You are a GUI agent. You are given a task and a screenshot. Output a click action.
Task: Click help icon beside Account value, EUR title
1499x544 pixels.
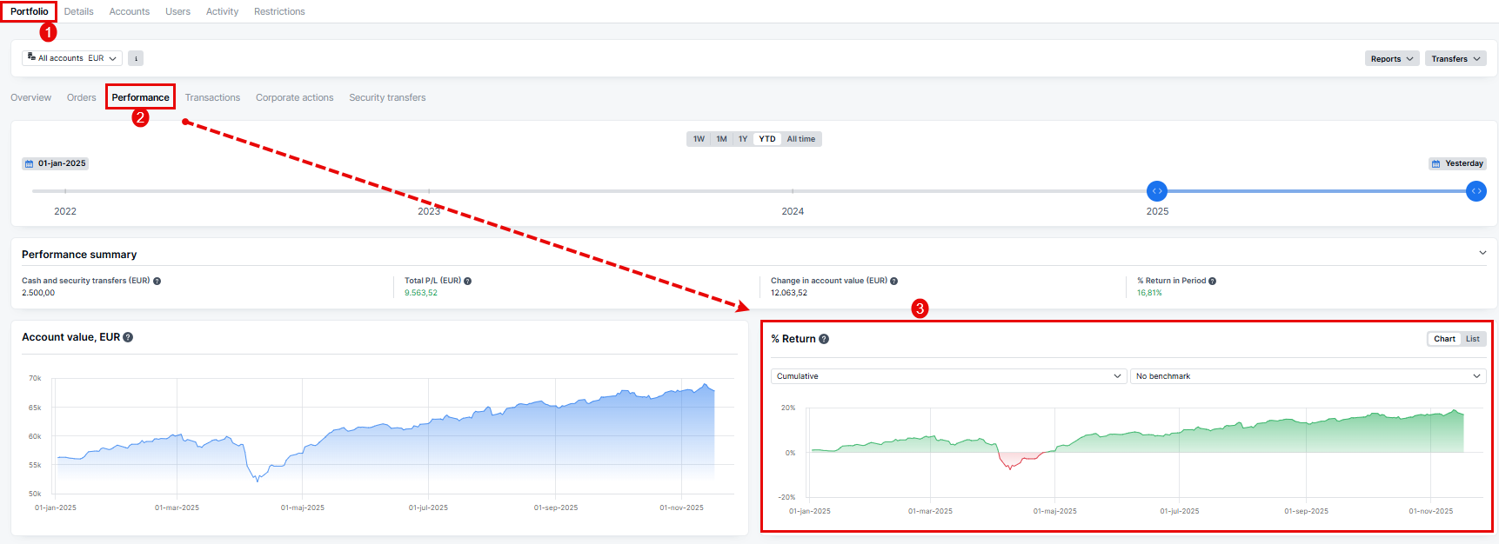128,337
